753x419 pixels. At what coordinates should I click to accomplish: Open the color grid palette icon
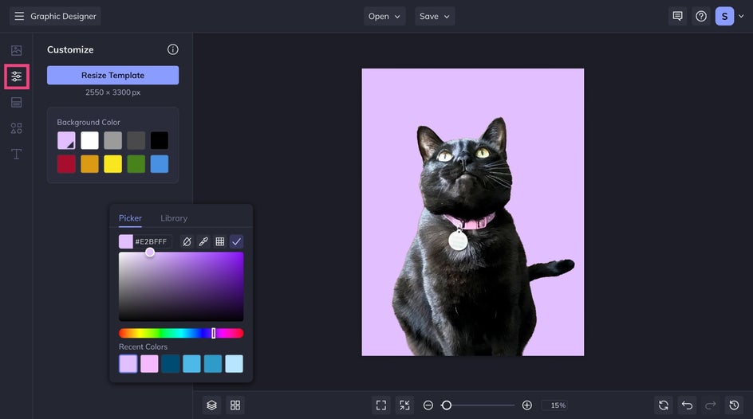click(x=220, y=241)
